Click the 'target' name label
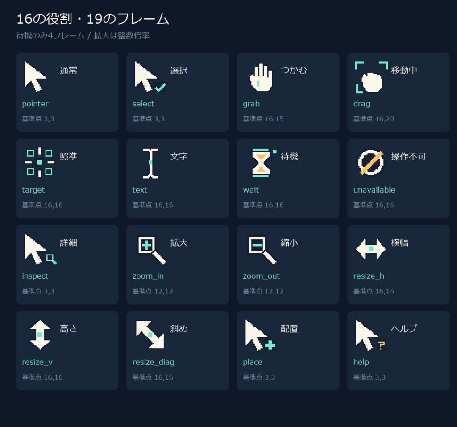Viewport: 457px width, 427px height. pos(33,190)
